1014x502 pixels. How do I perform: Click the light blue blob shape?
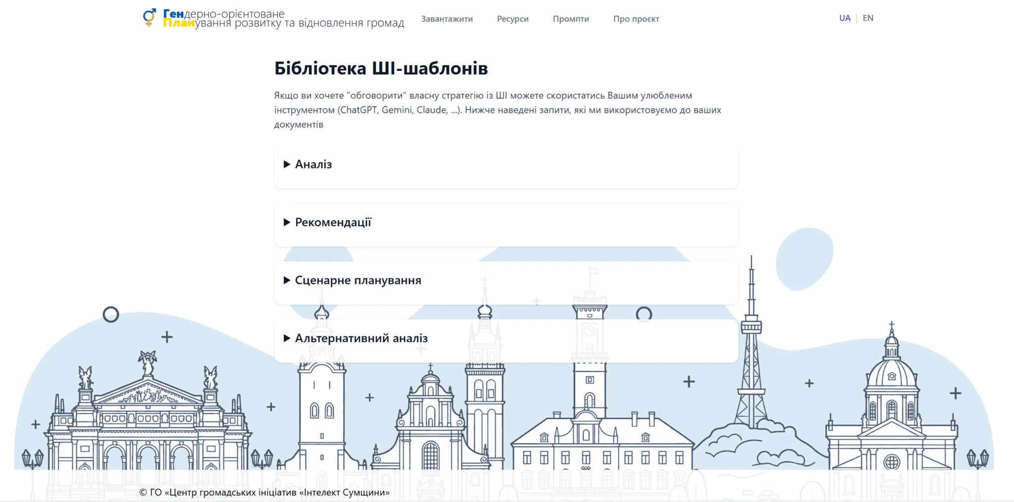[x=804, y=258]
